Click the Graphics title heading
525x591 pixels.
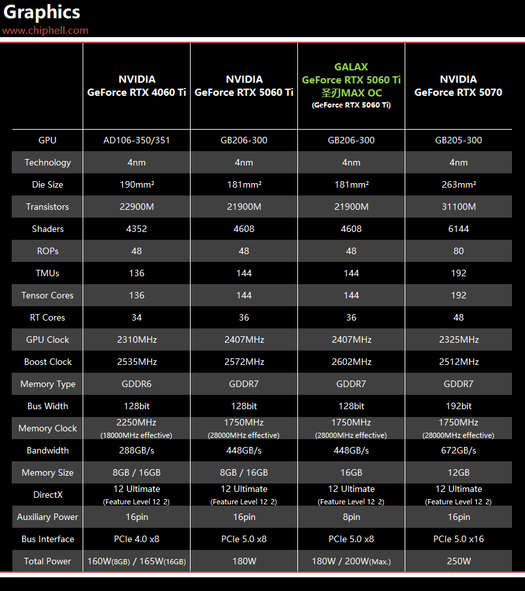42,12
